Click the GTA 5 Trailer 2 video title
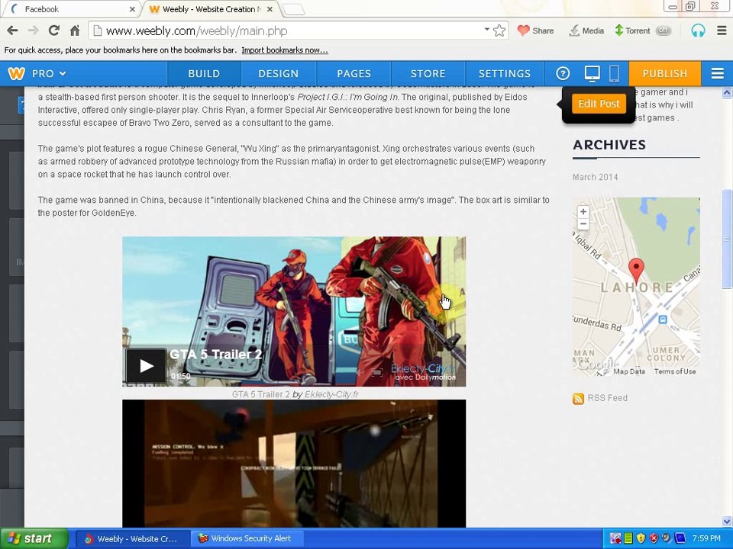Image resolution: width=733 pixels, height=549 pixels. click(x=215, y=355)
